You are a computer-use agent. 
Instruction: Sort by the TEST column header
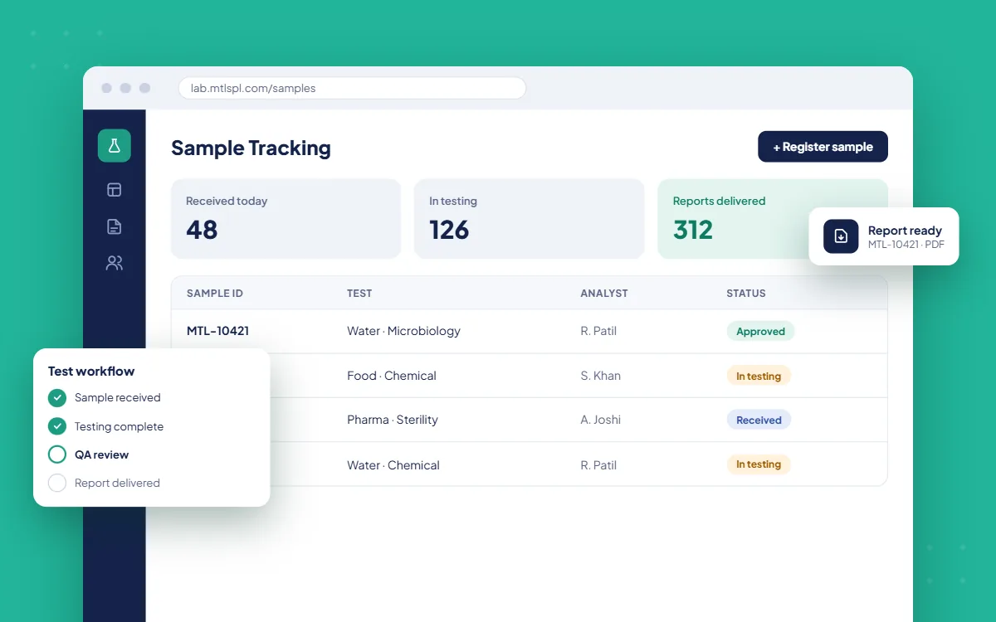pyautogui.click(x=359, y=294)
